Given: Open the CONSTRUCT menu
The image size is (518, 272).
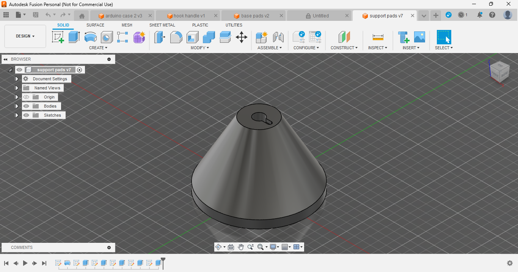Looking at the screenshot, I should point(344,48).
